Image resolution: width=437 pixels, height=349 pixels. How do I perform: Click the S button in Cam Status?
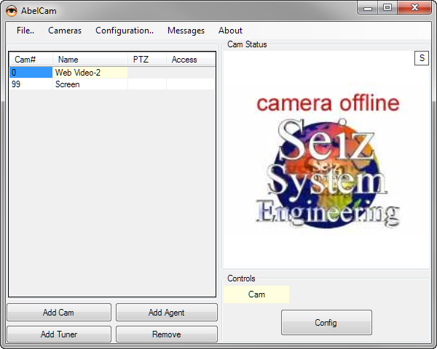point(422,58)
